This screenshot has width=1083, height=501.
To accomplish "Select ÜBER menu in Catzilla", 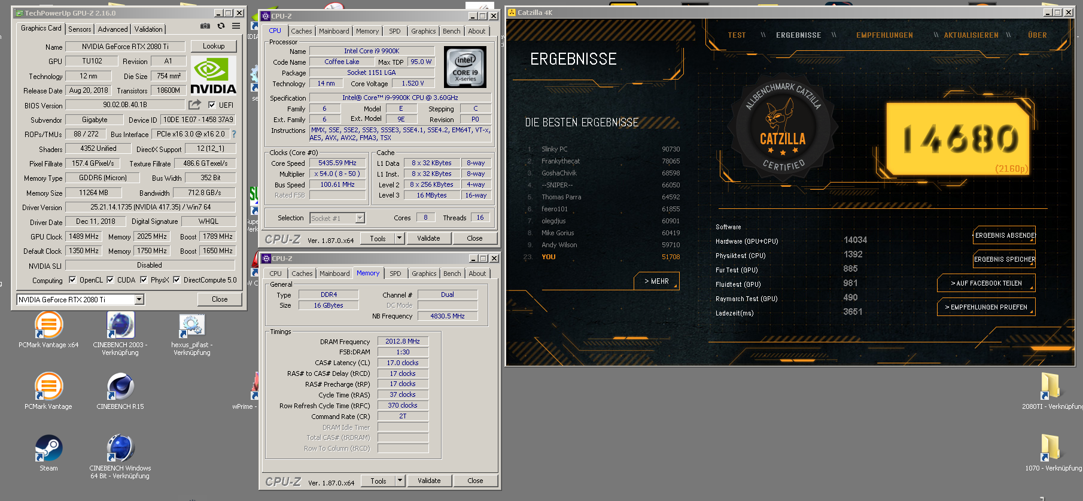I will (x=1038, y=35).
